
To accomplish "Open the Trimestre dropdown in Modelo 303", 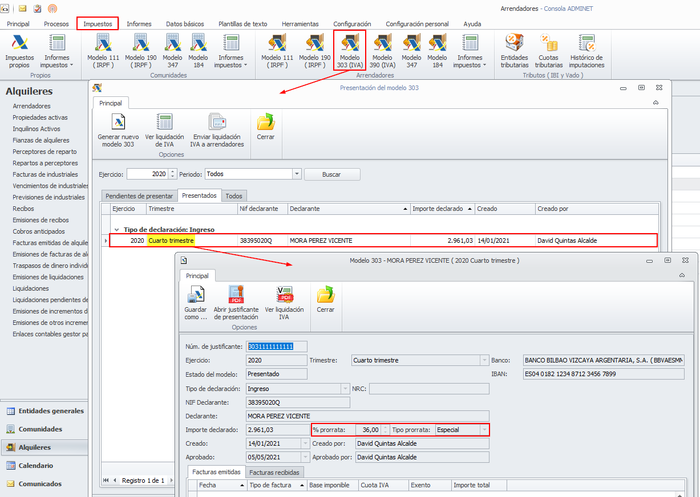I will 485,360.
